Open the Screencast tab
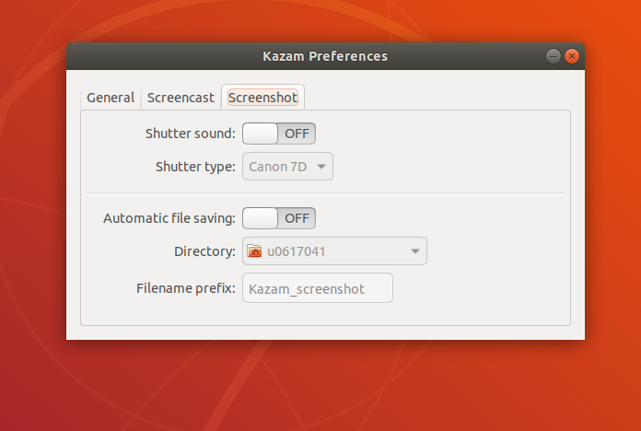Viewport: 641px width, 431px height. coord(181,98)
